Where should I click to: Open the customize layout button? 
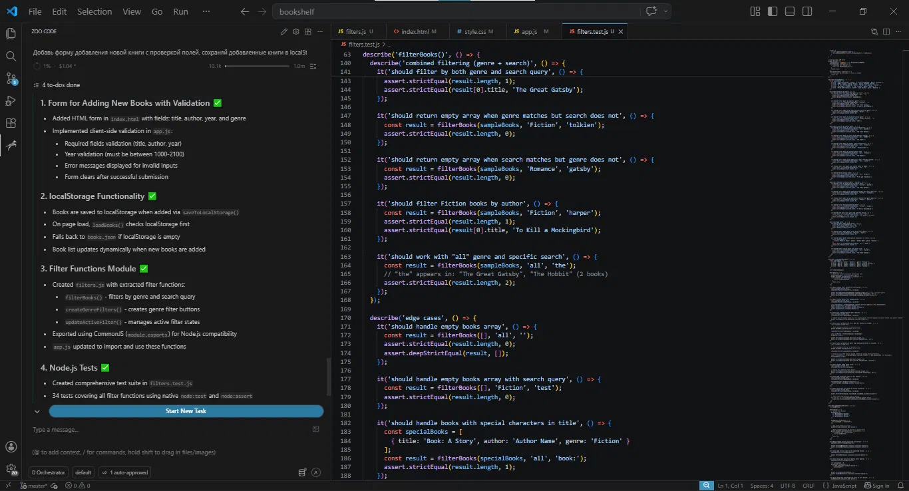[x=755, y=11]
